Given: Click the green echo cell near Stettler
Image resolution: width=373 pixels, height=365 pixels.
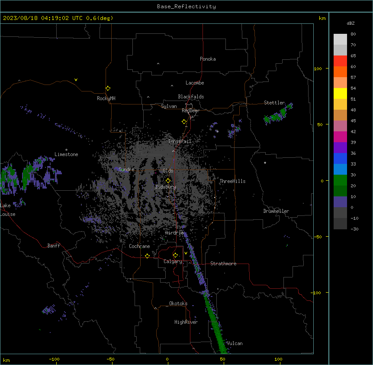Looking at the screenshot, I should pos(278,114).
